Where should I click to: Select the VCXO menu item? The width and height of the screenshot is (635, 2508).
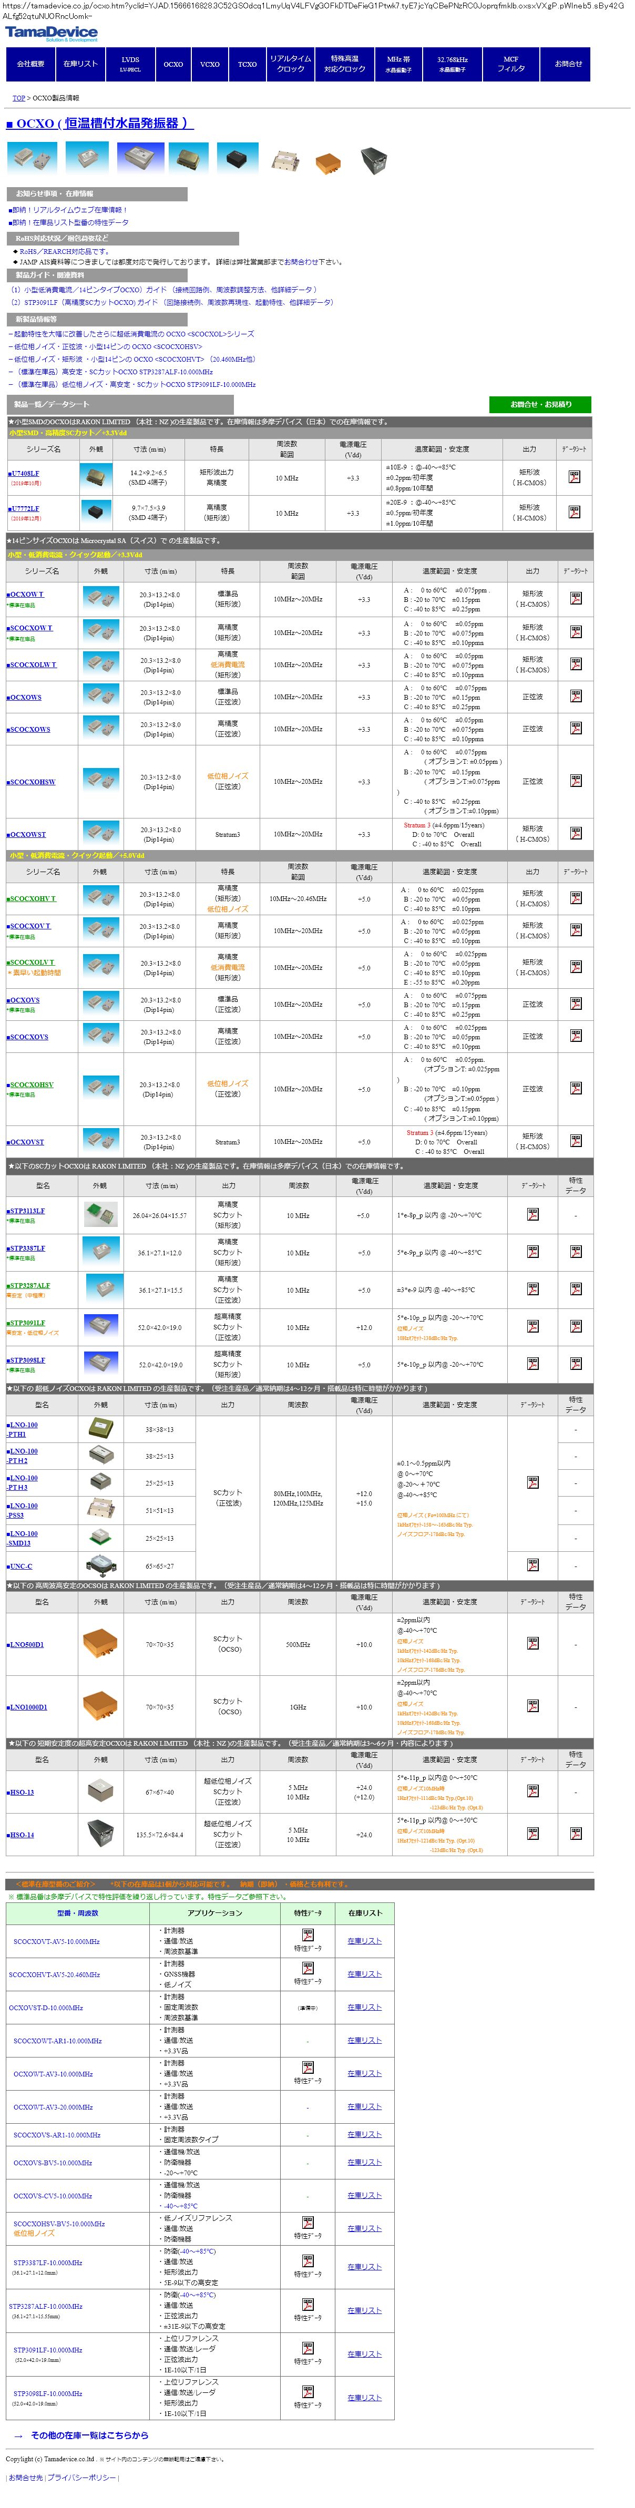(x=209, y=64)
